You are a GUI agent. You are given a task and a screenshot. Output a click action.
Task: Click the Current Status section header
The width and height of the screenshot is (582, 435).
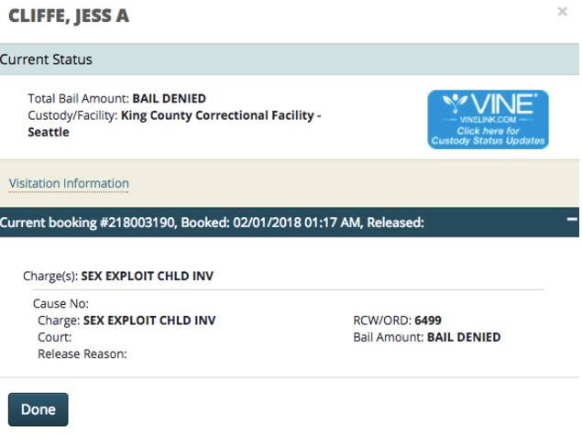point(46,60)
